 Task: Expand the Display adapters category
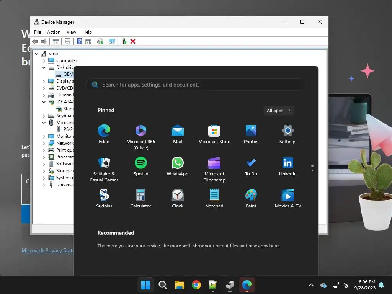tap(44, 81)
